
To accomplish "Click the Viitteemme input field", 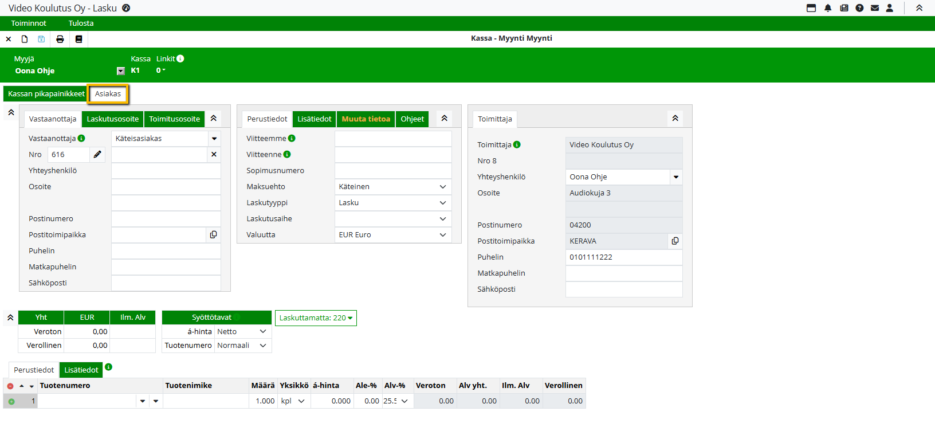I will (x=393, y=139).
